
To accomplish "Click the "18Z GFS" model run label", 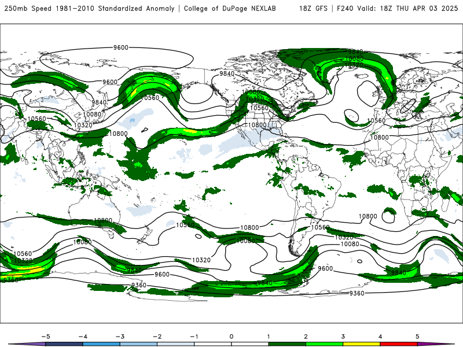I will pyautogui.click(x=313, y=8).
